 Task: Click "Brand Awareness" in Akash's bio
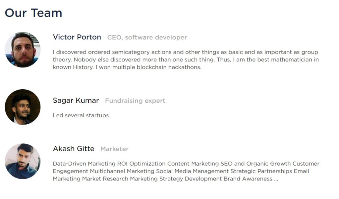tap(248, 179)
